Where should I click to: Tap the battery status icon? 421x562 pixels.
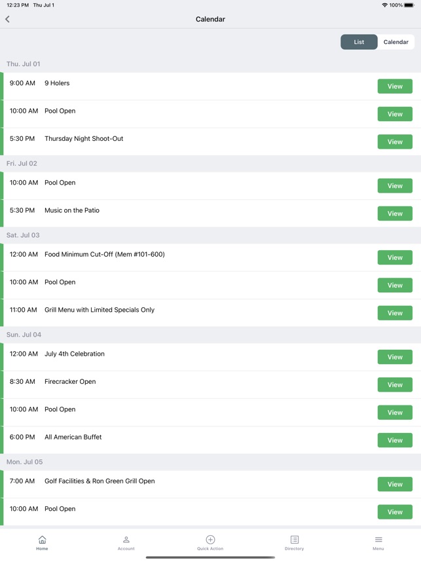tap(409, 5)
